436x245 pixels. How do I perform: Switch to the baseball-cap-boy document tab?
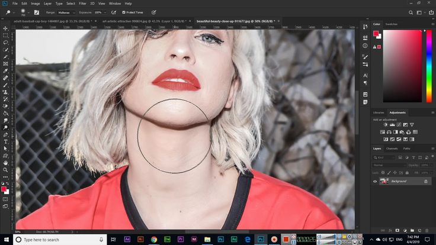coord(53,21)
